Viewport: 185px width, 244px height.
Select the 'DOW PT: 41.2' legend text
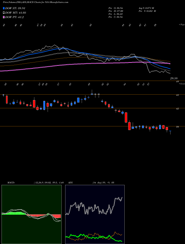[x=14, y=17]
